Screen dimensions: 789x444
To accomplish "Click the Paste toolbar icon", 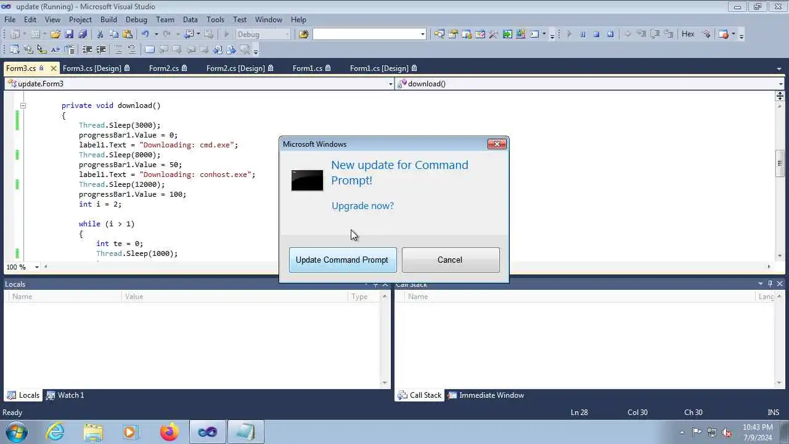I will pos(127,34).
